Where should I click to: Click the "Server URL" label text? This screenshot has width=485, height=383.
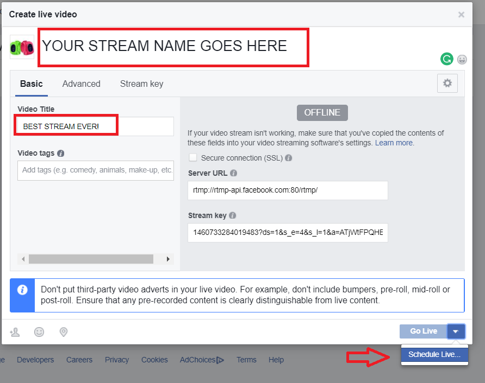[x=208, y=173]
